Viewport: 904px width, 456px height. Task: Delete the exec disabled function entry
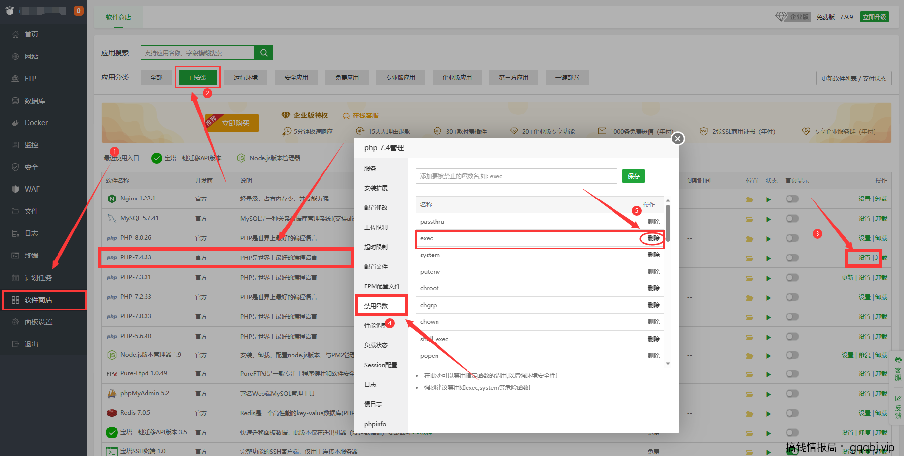[x=653, y=238]
